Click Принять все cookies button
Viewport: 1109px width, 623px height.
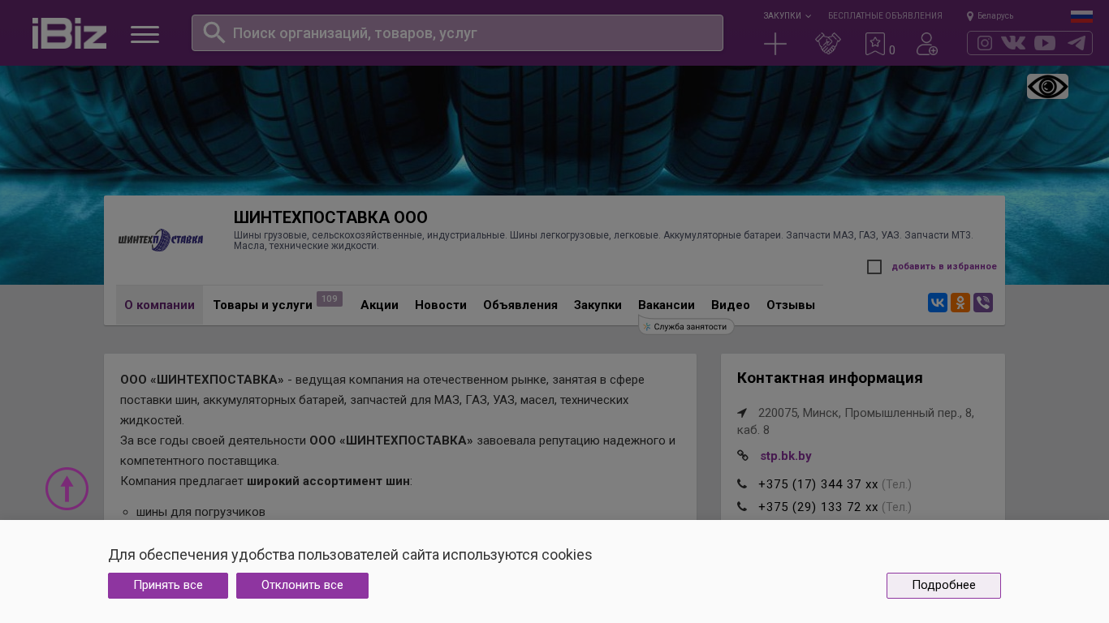pos(168,586)
